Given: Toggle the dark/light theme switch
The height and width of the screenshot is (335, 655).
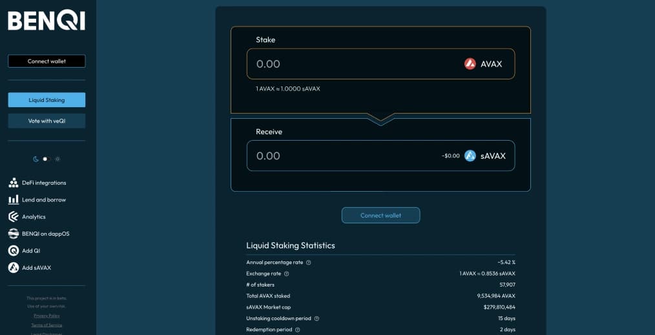Looking at the screenshot, I should pyautogui.click(x=46, y=159).
